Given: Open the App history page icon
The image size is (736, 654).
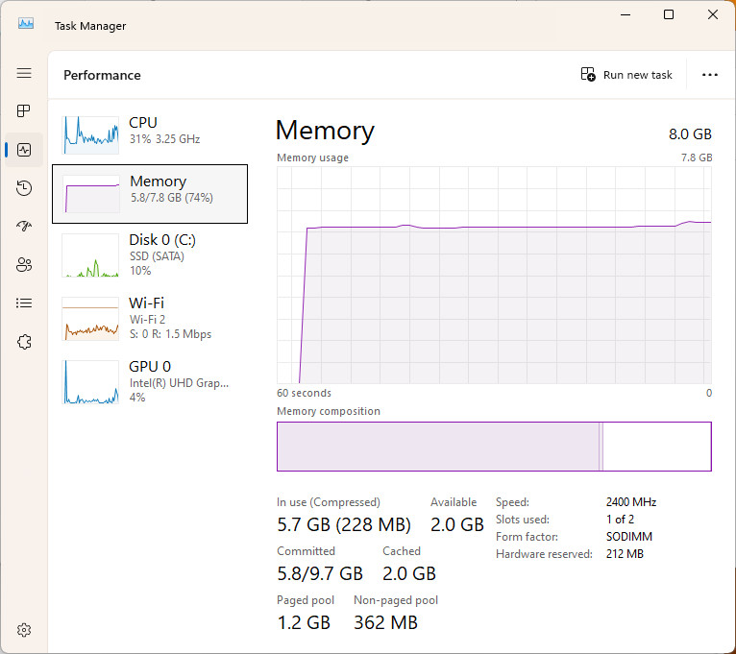Looking at the screenshot, I should (24, 188).
